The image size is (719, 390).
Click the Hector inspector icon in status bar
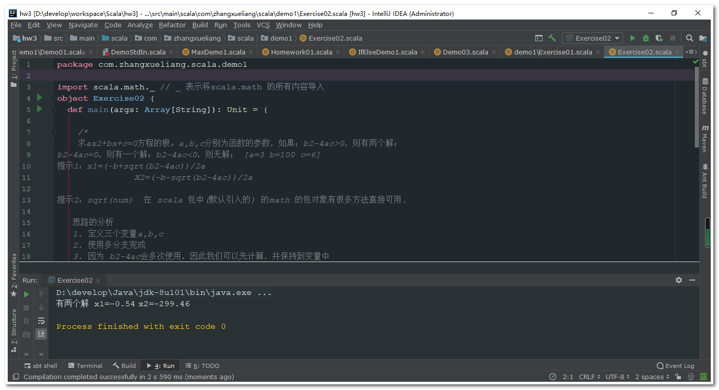pos(691,377)
